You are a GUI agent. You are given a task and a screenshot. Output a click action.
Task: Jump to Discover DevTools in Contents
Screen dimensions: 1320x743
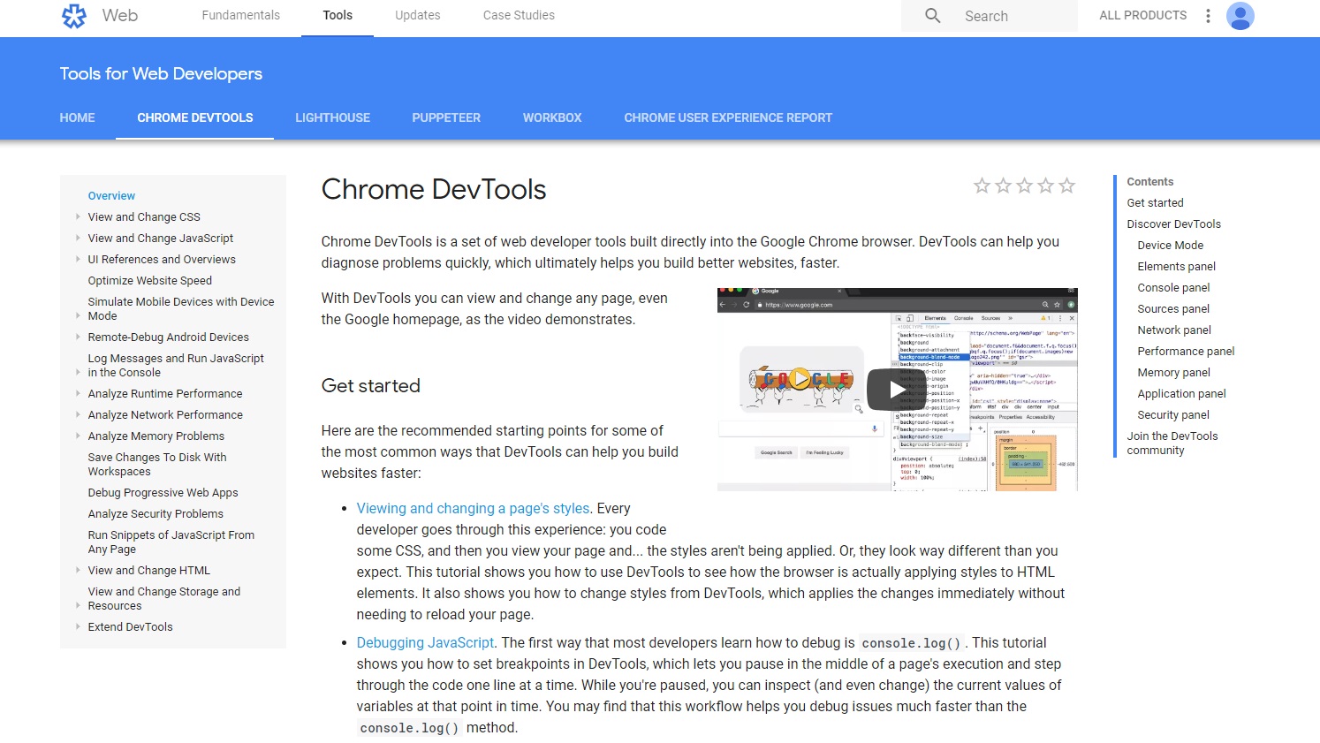(1173, 224)
